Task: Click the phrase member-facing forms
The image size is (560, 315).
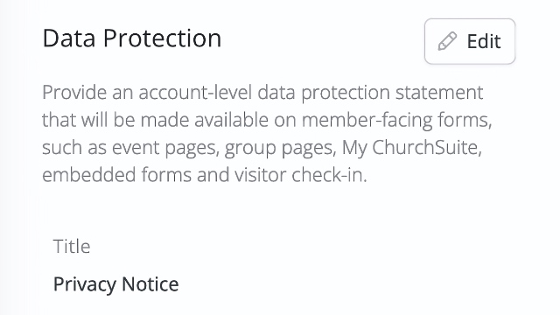Action: point(396,120)
